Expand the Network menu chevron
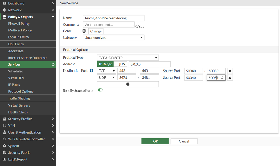 (53, 10)
